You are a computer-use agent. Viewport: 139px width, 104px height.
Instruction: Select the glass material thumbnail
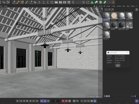point(129,25)
